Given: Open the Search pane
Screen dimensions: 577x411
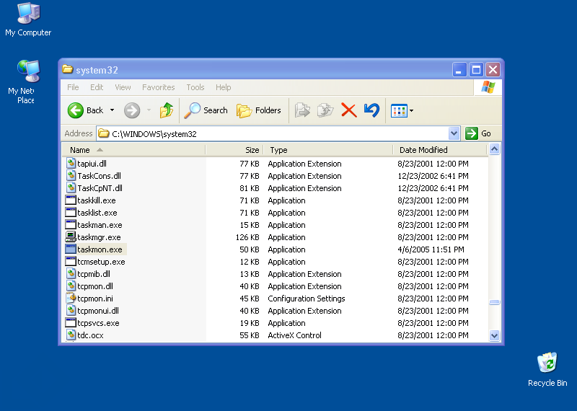Looking at the screenshot, I should tap(206, 110).
